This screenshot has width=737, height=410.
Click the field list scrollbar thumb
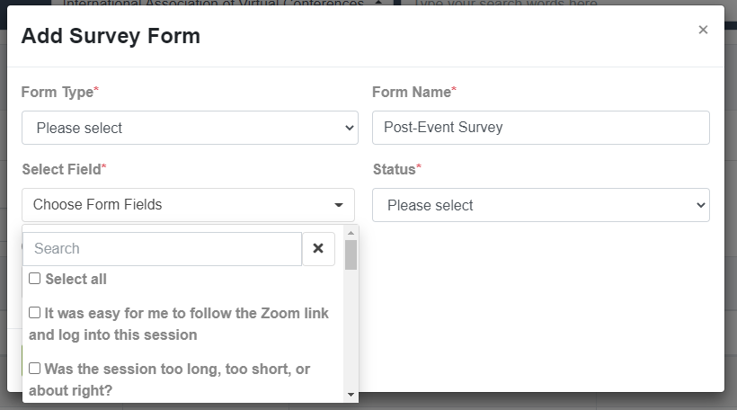pyautogui.click(x=351, y=254)
